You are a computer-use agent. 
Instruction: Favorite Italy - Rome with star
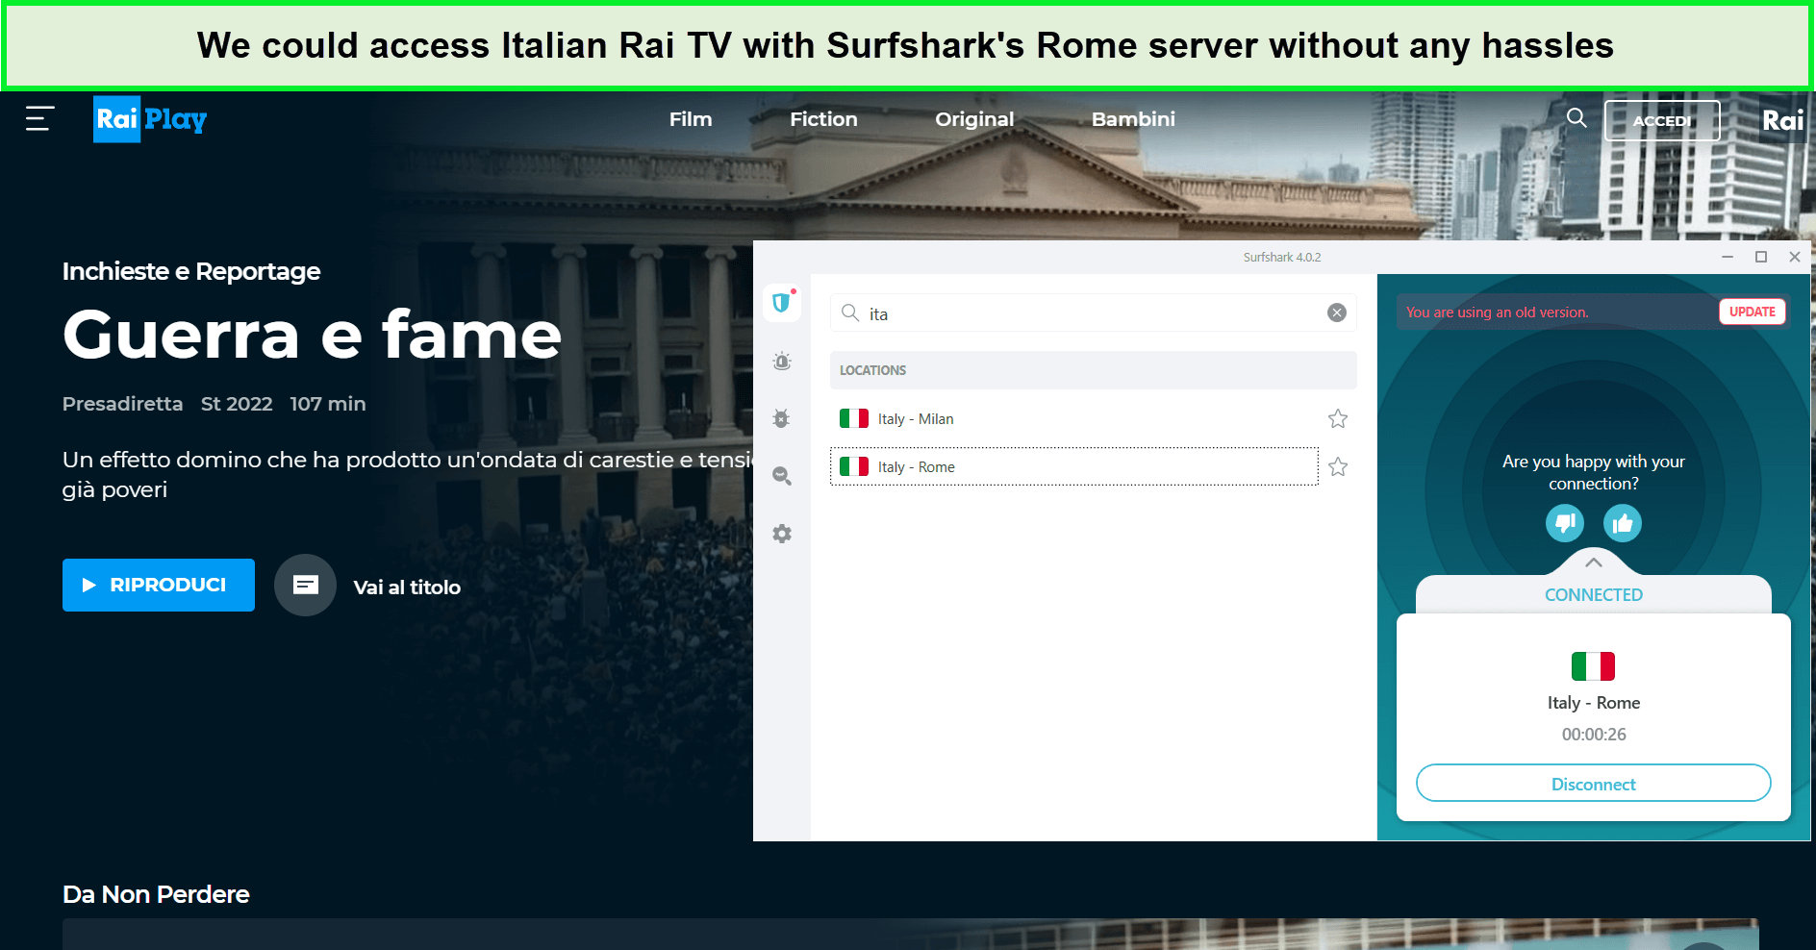point(1338,466)
